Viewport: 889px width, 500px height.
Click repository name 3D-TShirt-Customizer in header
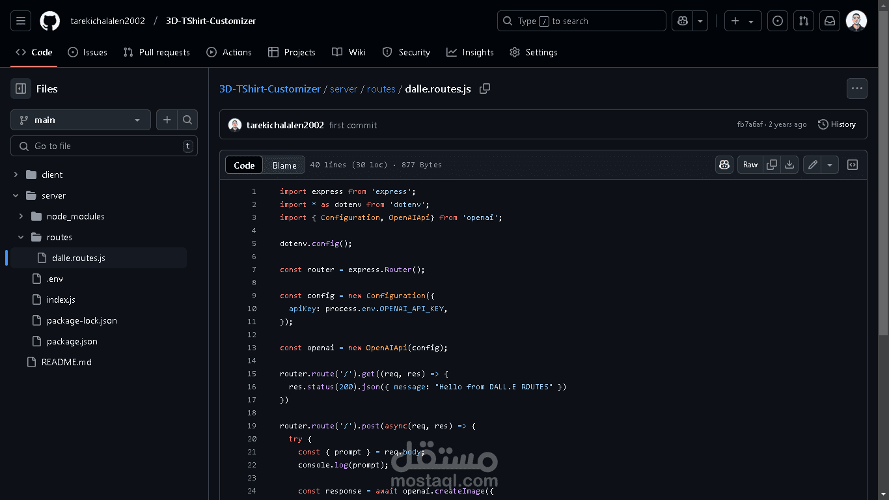point(211,21)
